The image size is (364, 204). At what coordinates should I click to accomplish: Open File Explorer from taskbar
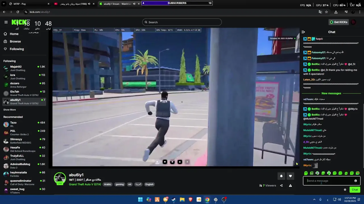[x=182, y=200]
